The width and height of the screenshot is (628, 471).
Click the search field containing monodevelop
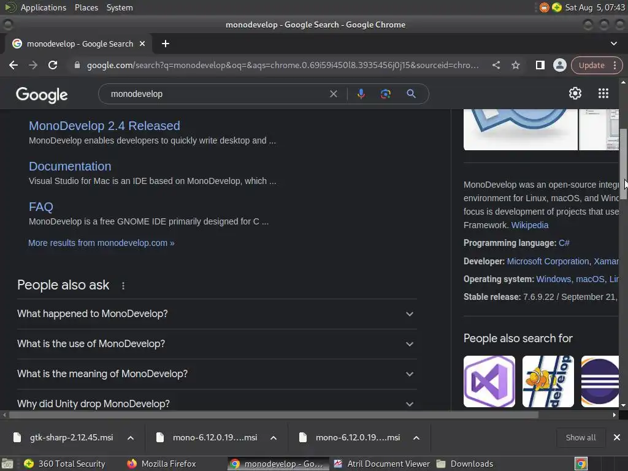[216, 94]
